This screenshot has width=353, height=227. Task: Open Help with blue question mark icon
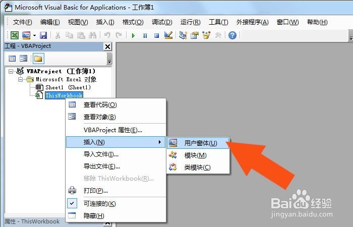pos(232,35)
